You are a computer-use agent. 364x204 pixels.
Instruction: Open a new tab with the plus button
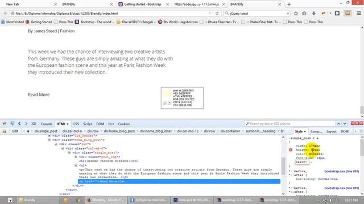289,4
